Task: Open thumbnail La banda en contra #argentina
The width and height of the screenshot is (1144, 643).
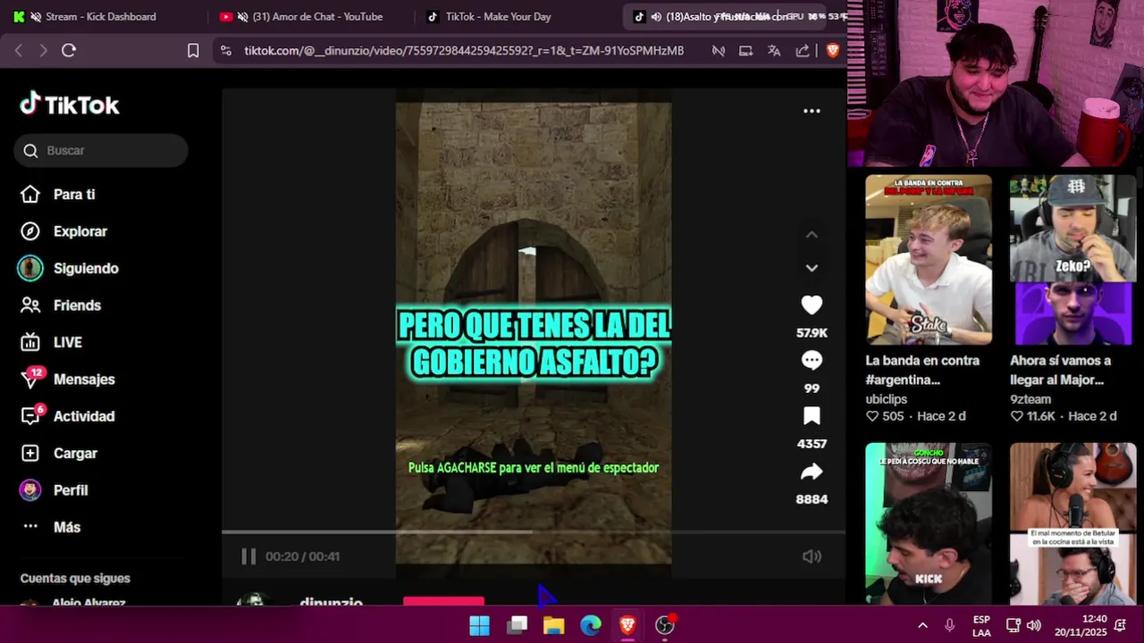Action: (929, 260)
